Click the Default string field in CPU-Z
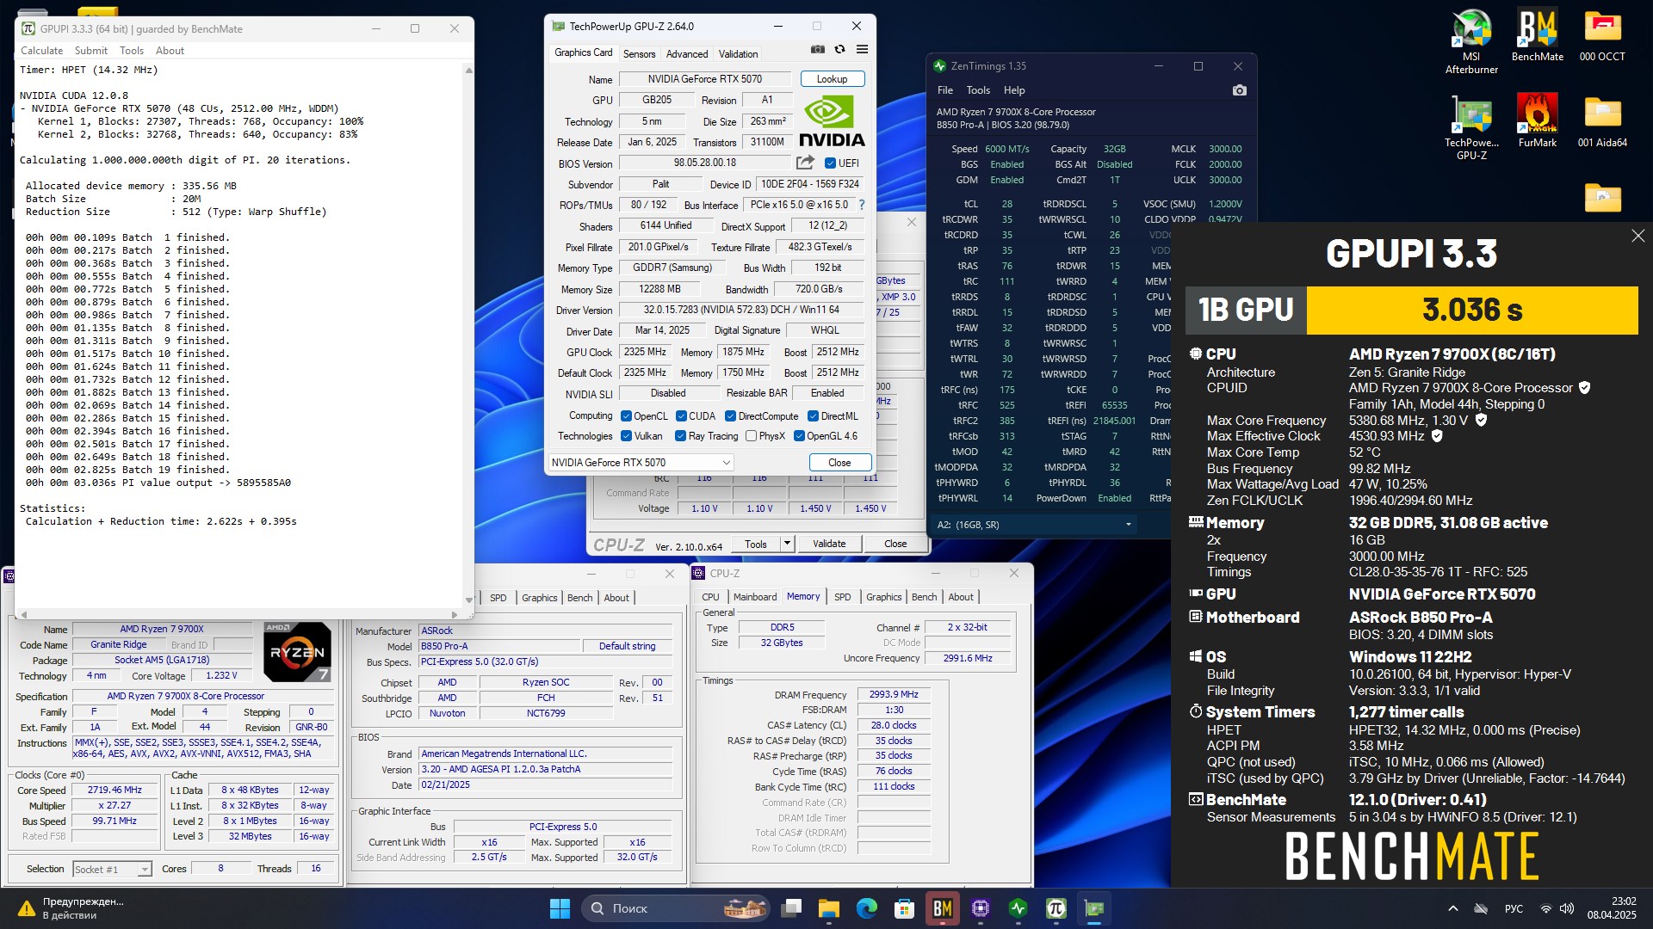The width and height of the screenshot is (1653, 929). tap(627, 646)
